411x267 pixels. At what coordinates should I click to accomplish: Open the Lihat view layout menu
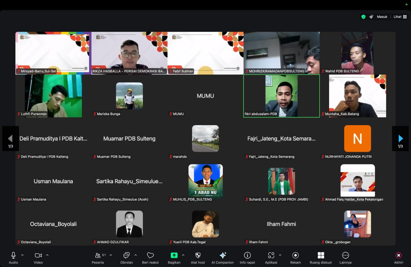(x=400, y=17)
